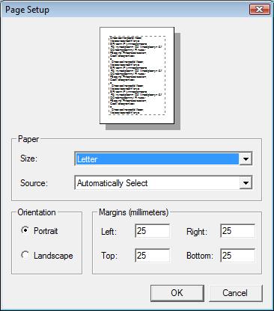Click the Source: label

click(34, 183)
